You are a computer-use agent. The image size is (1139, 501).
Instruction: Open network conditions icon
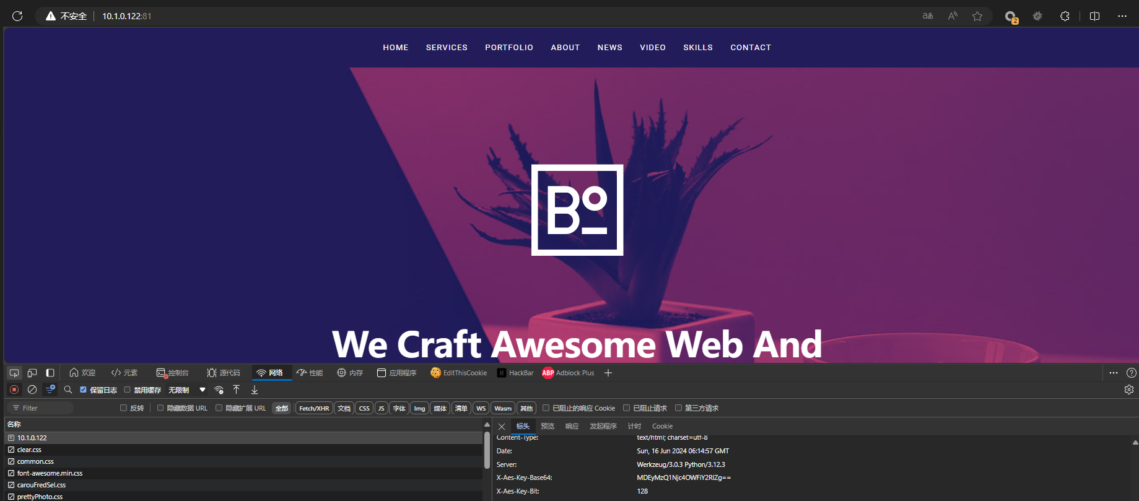click(x=219, y=390)
